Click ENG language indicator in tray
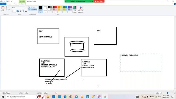This screenshot has width=176, height=99. coord(159,97)
